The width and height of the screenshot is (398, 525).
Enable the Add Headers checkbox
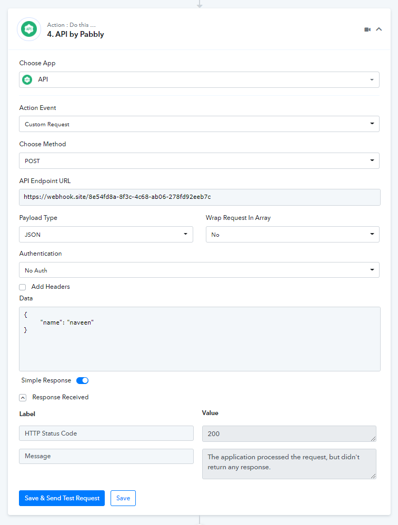(x=23, y=287)
